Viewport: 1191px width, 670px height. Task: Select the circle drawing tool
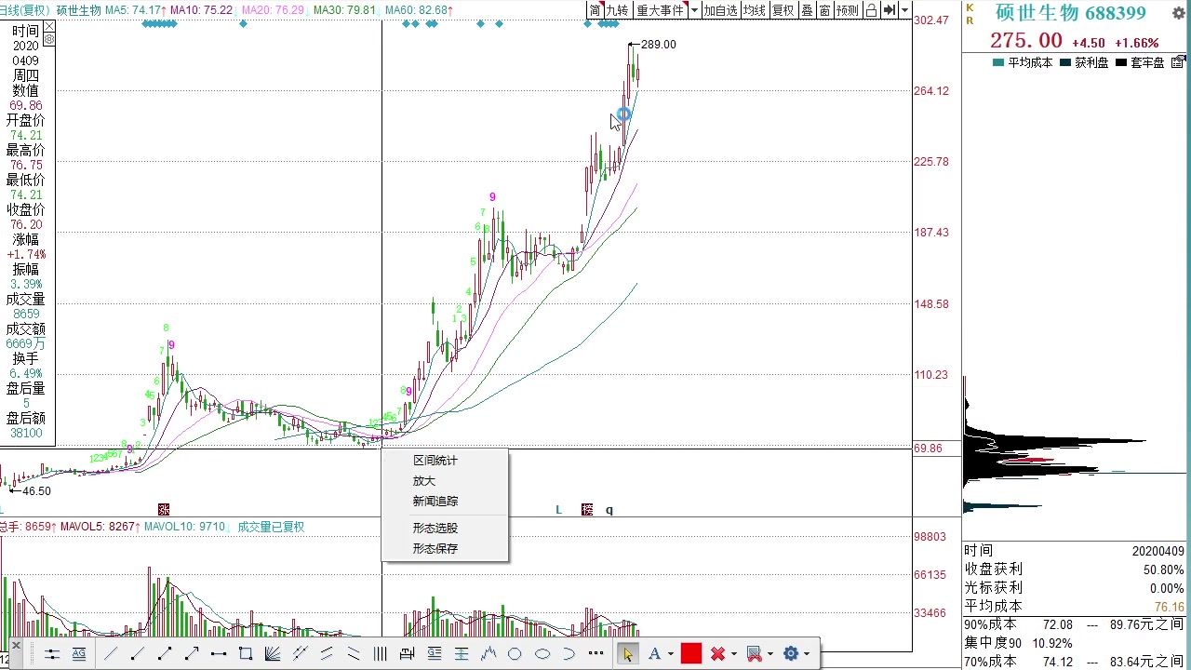click(x=515, y=654)
